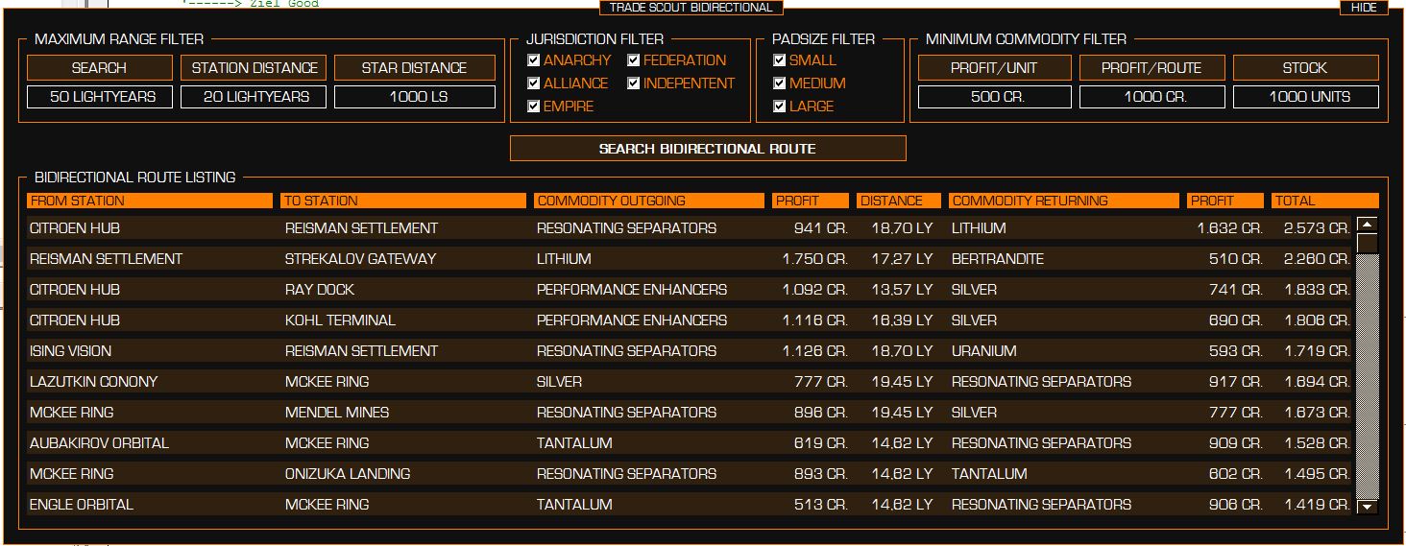Sort by From Station column header
This screenshot has width=1406, height=546.
[150, 201]
